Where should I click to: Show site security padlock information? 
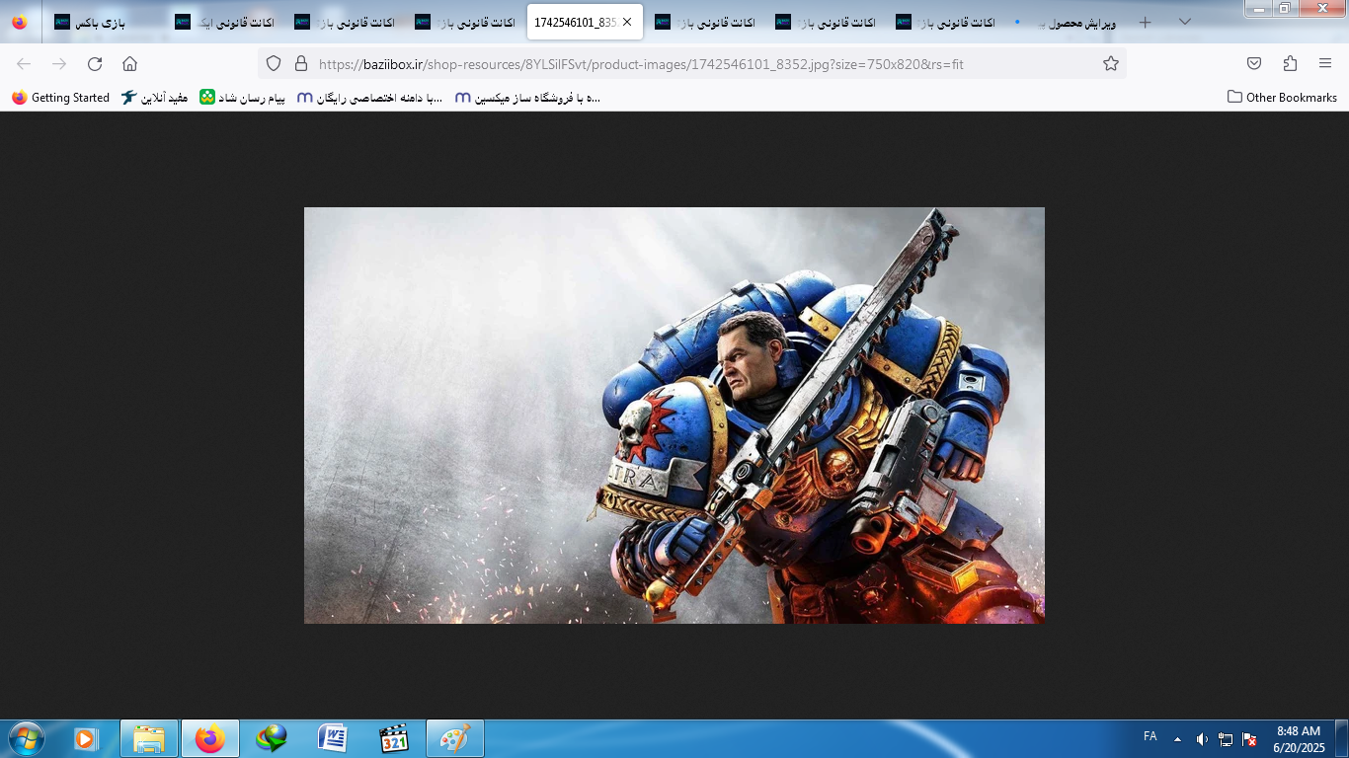coord(301,64)
